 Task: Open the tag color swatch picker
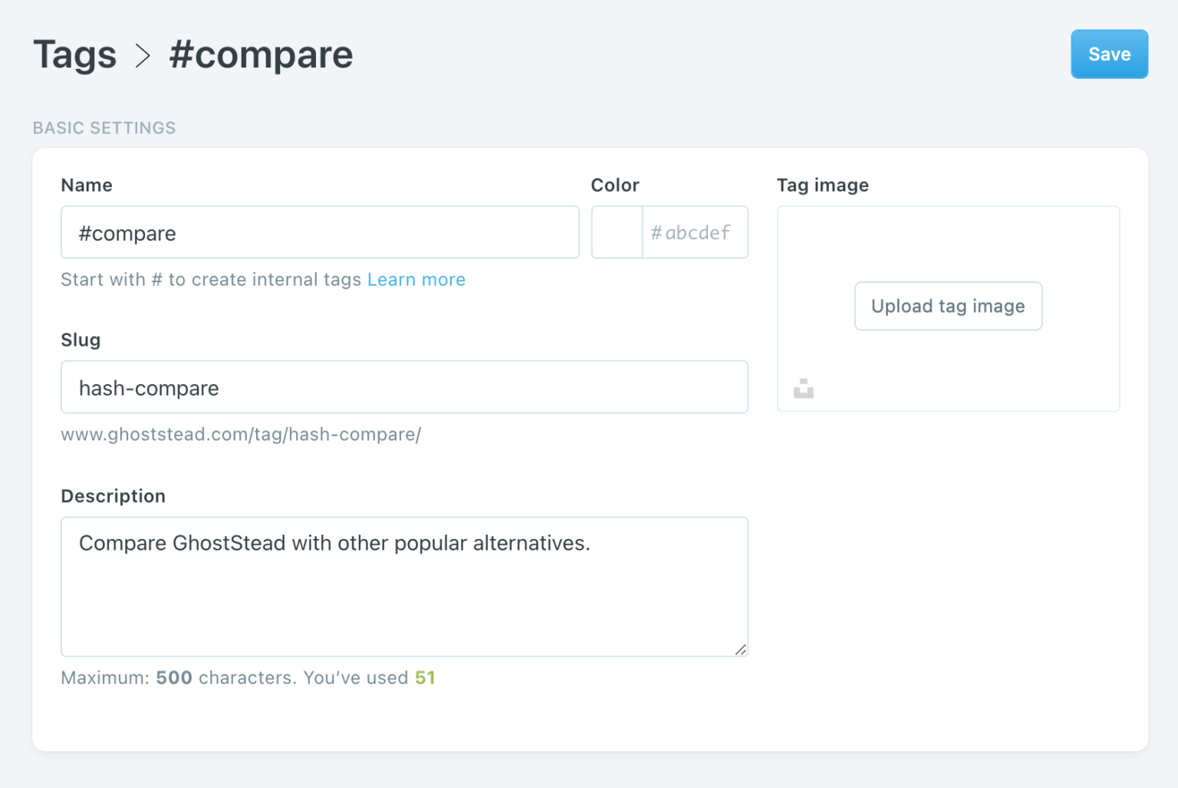click(x=617, y=232)
